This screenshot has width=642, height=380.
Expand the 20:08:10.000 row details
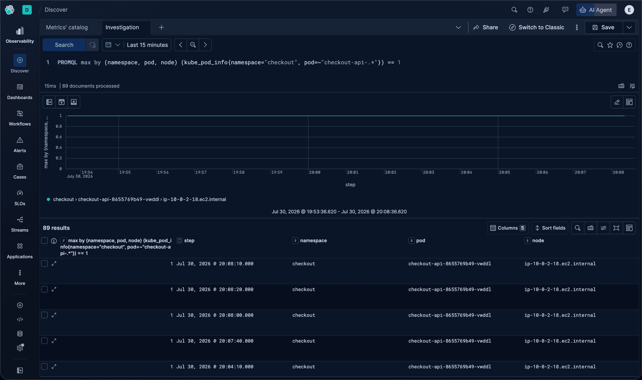tap(54, 263)
